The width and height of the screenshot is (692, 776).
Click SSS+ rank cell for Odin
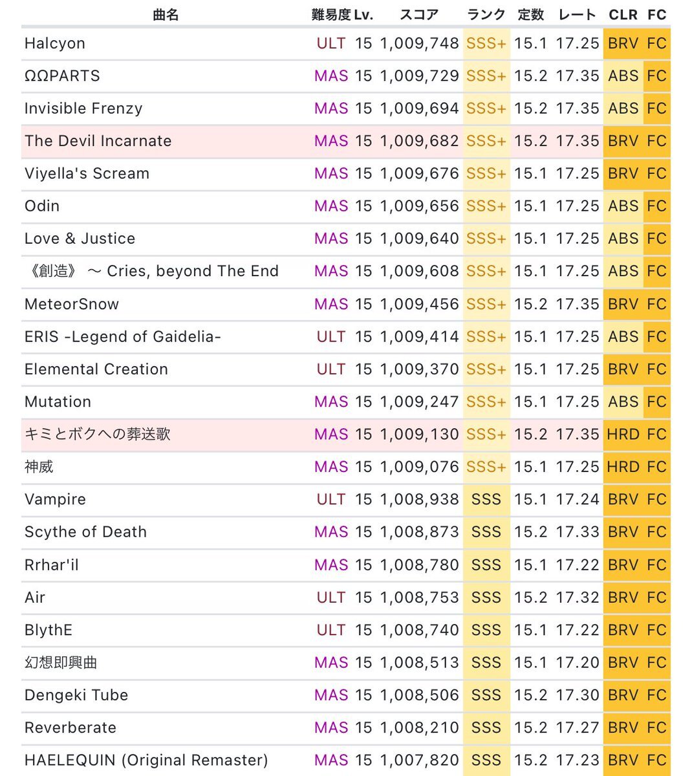coord(486,206)
